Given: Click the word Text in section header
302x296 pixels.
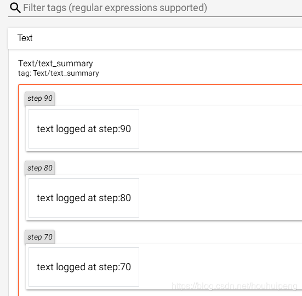Looking at the screenshot, I should tap(25, 38).
